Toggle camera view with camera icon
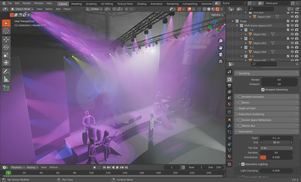 point(220,55)
